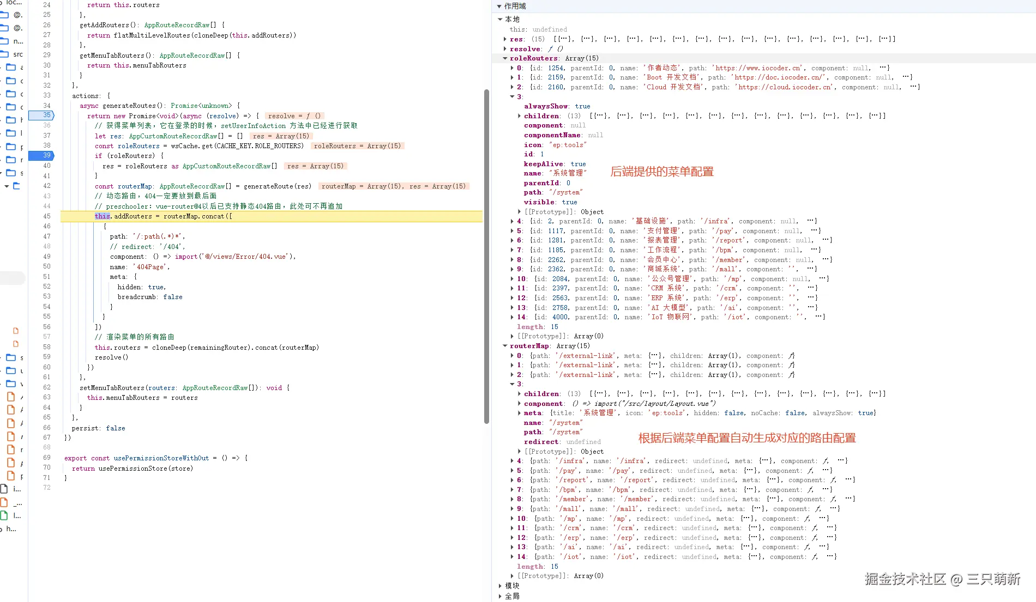Expand roleRouters item 10 named 公众号管理
This screenshot has height=602, width=1036.
(512, 279)
